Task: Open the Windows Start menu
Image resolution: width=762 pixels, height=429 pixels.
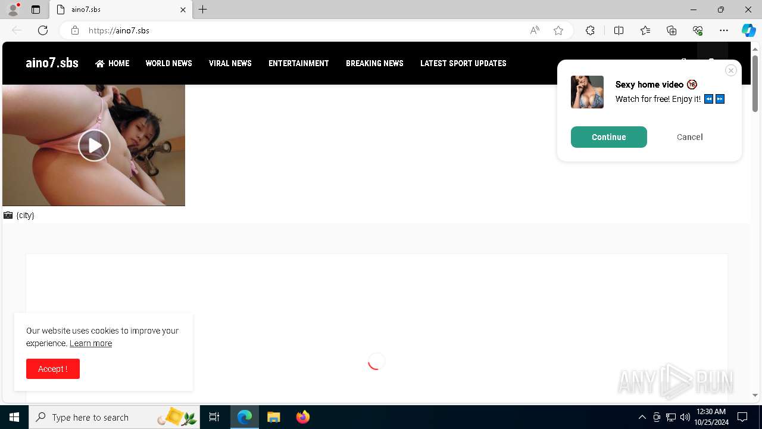Action: tap(14, 417)
